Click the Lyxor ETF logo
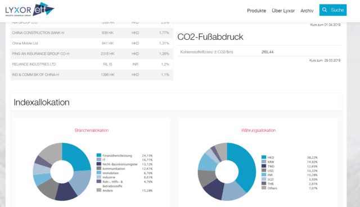This screenshot has height=207, width=360. (x=30, y=10)
